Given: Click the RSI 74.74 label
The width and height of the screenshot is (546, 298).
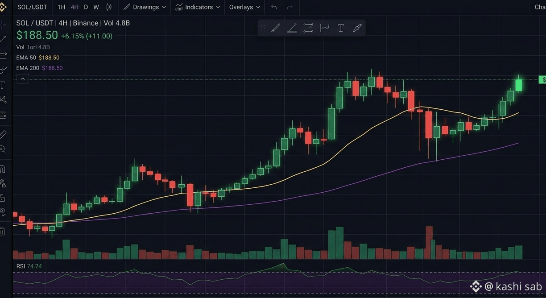Looking at the screenshot, I should coord(29,266).
